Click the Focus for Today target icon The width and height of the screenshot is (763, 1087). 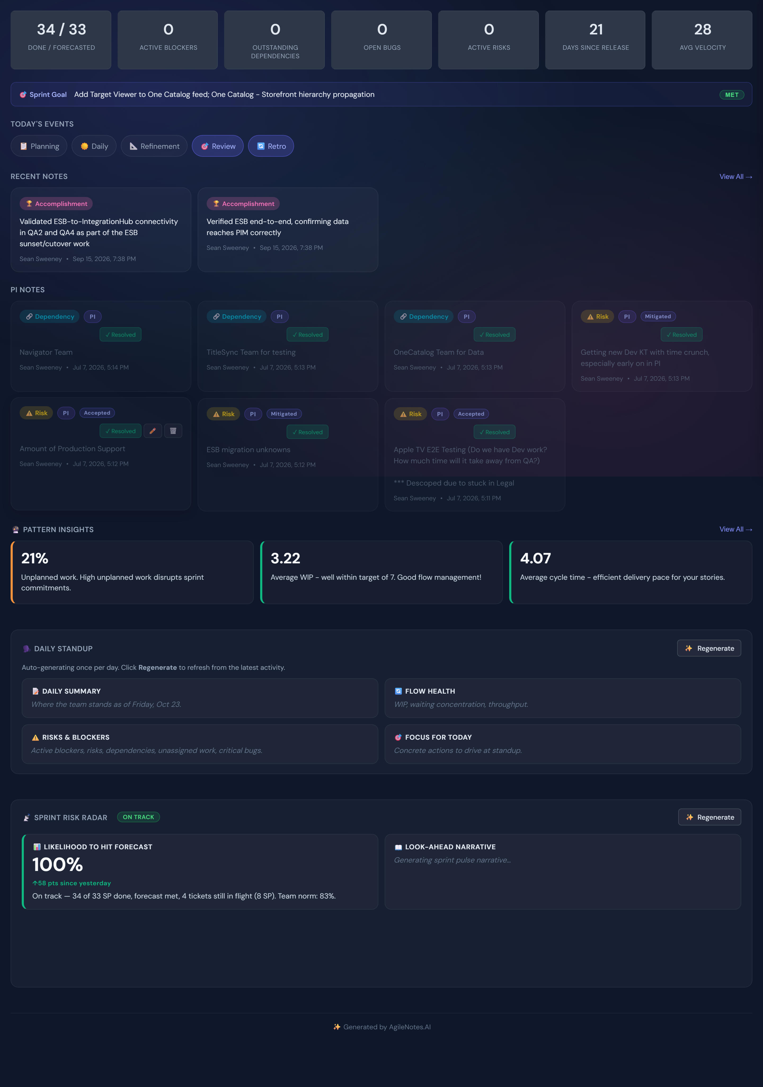point(398,738)
